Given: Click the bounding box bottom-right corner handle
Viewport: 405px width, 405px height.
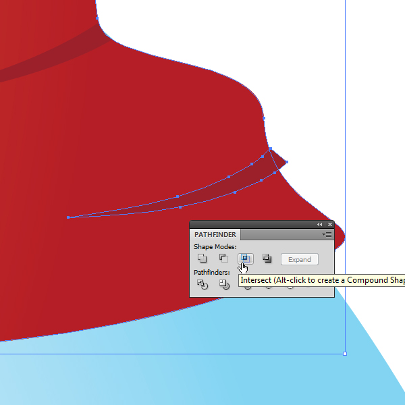Looking at the screenshot, I should coord(345,354).
